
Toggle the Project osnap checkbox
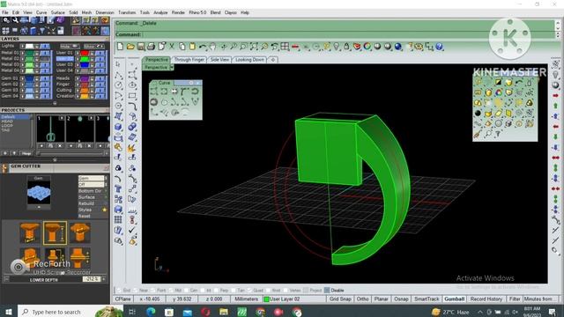click(306, 290)
